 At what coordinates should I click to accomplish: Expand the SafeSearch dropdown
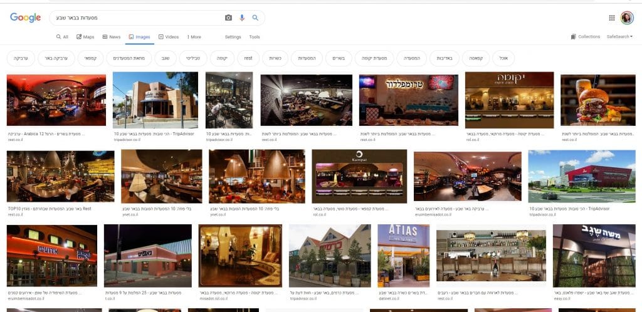619,37
